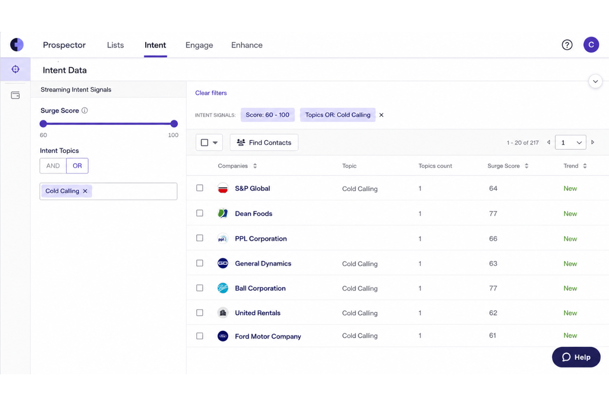Screen dimensions: 609x406
Task: Select the Dean Foods row checkbox
Action: coord(200,213)
